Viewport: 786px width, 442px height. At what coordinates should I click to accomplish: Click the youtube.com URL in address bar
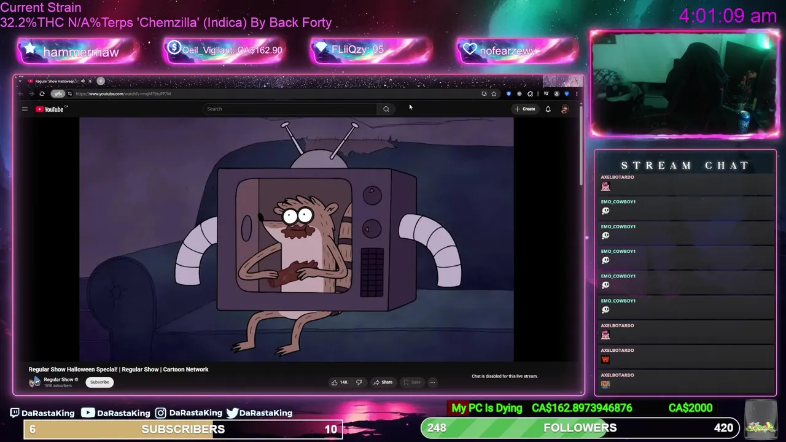[123, 94]
